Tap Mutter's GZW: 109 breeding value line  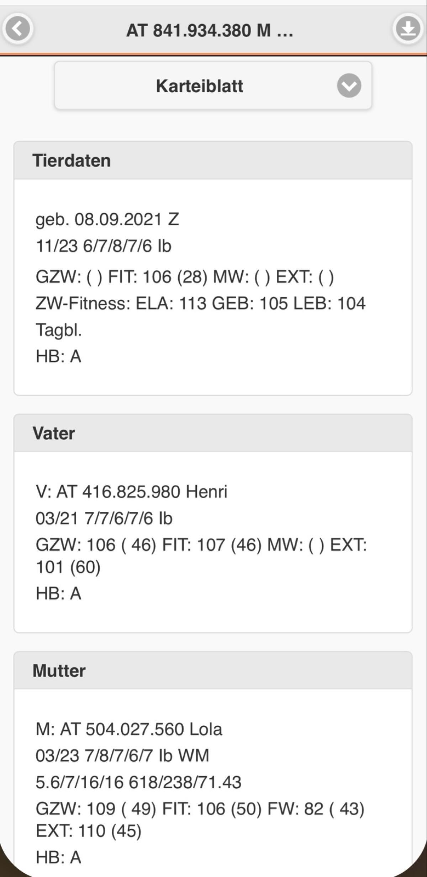tap(200, 809)
